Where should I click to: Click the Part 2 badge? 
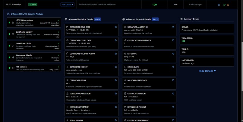155,19
